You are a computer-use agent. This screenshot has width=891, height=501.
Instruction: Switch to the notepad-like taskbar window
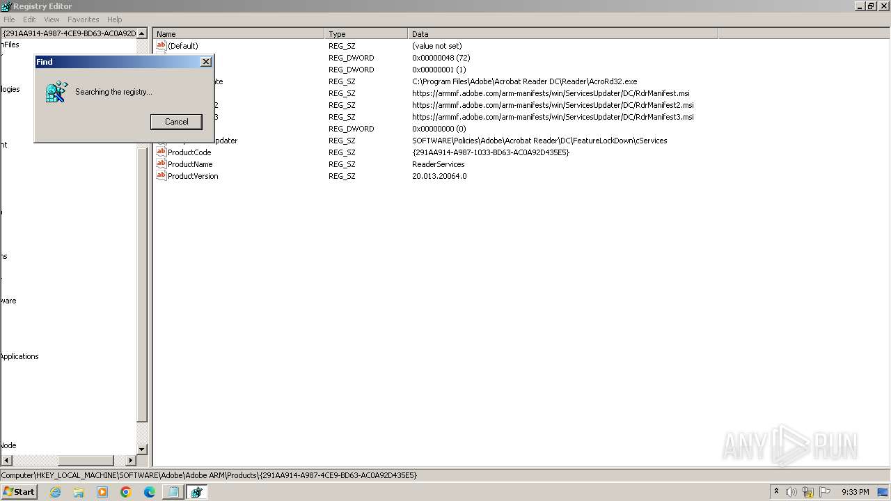click(173, 492)
